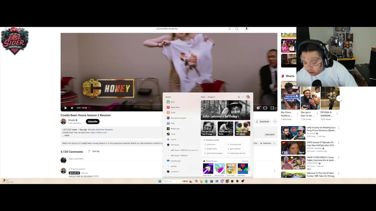Open Copilot icon in the search panel header
Viewport: 376px width, 211px height.
248,97
